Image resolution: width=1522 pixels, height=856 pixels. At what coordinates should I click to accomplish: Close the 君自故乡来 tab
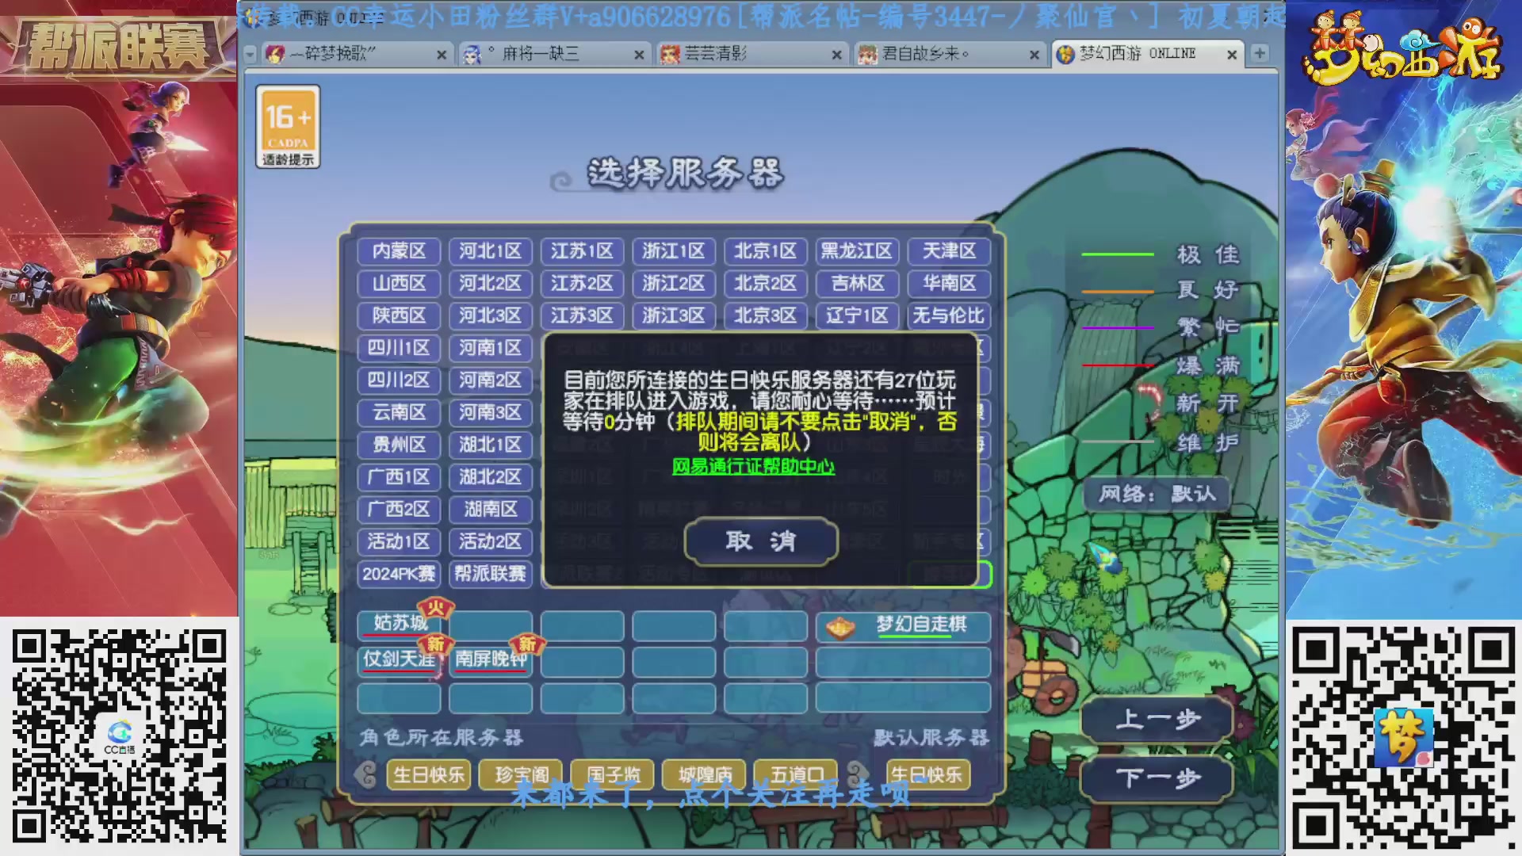tap(1034, 55)
